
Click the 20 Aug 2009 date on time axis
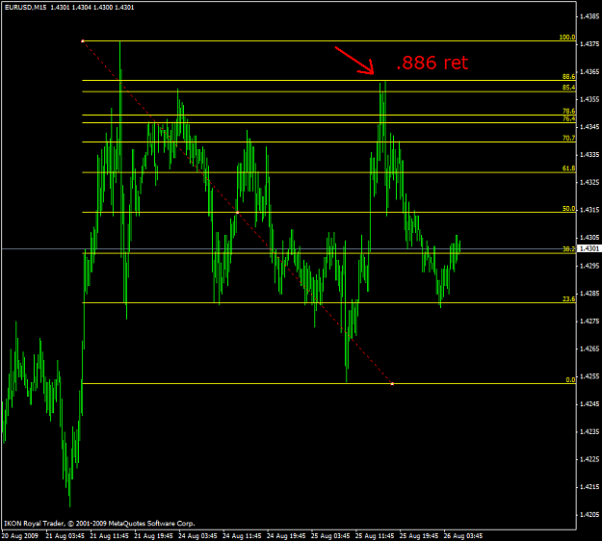(20, 535)
